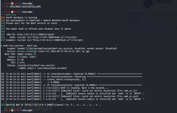Click the [i] marker before "Run geoipupdate"
The image size is (177, 113).
pos(3,20)
